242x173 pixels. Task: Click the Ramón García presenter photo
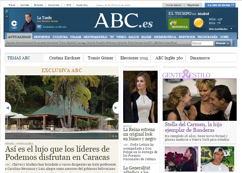coord(28,22)
